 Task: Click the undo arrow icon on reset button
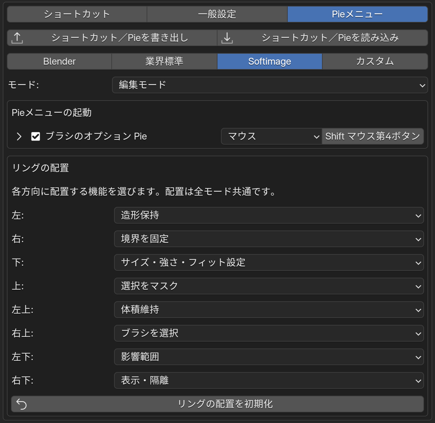(x=22, y=404)
